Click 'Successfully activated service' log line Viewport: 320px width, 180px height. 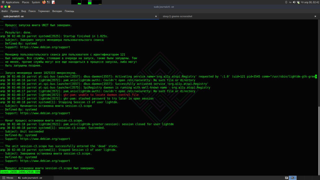(104, 84)
